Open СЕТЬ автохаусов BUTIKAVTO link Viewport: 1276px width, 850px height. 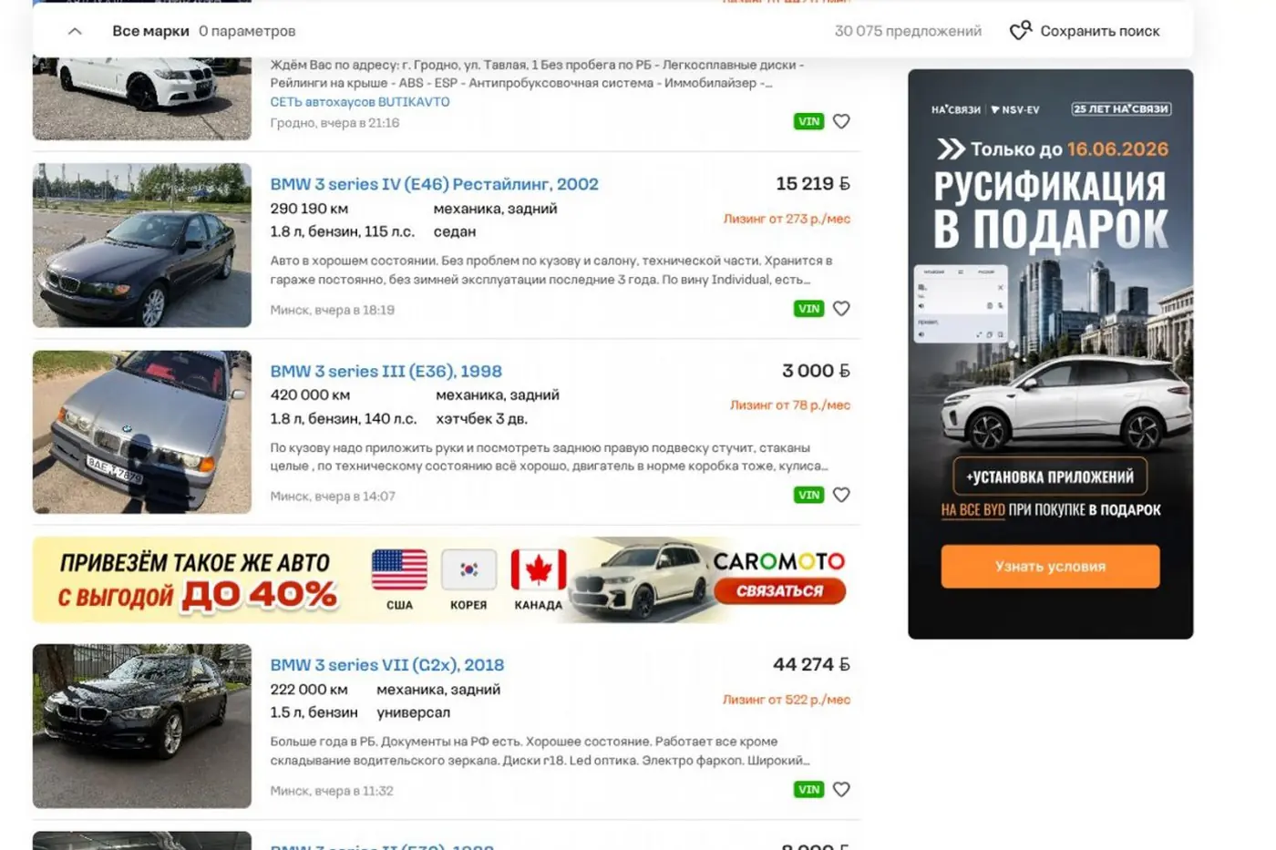point(360,102)
